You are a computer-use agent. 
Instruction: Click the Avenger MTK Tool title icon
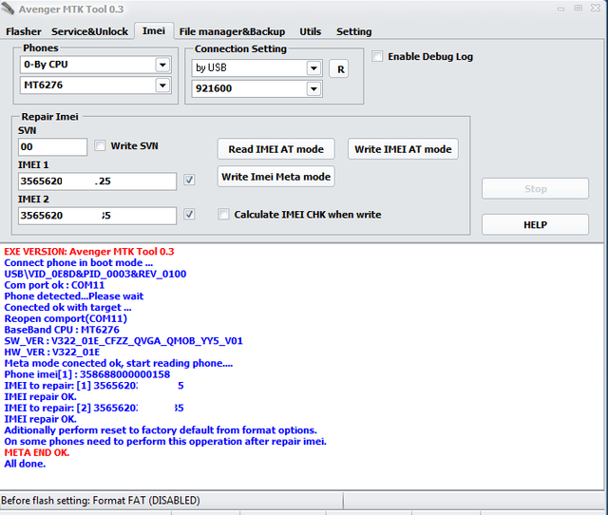pos(8,9)
